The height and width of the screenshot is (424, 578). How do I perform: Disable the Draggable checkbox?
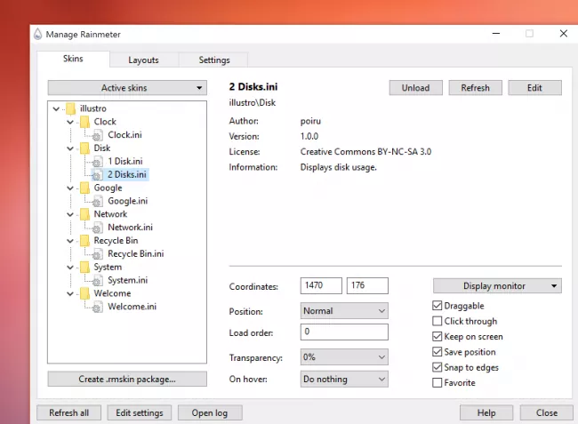click(x=437, y=306)
